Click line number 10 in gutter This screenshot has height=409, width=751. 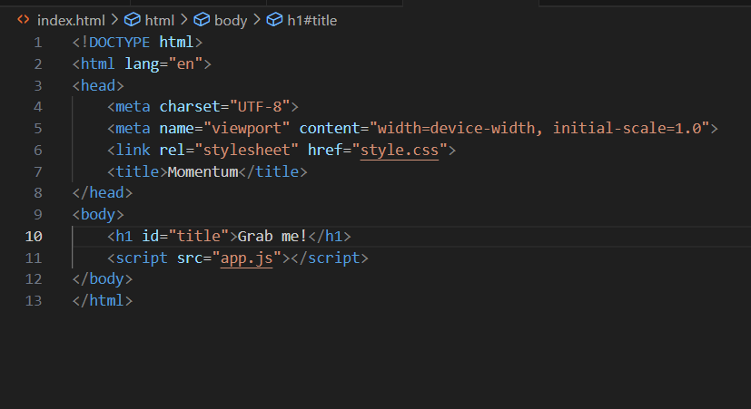[x=34, y=237]
